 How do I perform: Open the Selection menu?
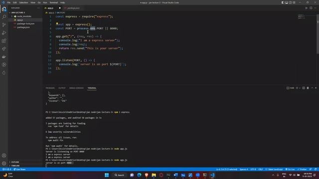23,2
